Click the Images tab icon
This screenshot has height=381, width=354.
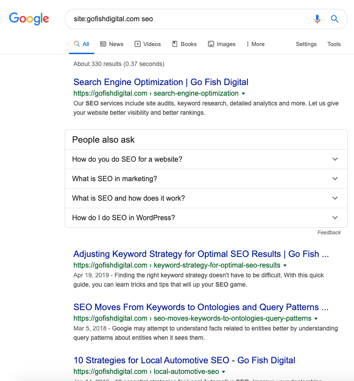[211, 44]
